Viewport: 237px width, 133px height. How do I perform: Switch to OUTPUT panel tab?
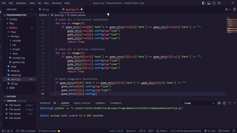point(65,103)
